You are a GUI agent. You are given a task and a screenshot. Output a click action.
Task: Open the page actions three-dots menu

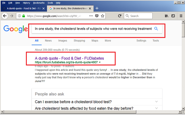pyautogui.click(x=91, y=16)
